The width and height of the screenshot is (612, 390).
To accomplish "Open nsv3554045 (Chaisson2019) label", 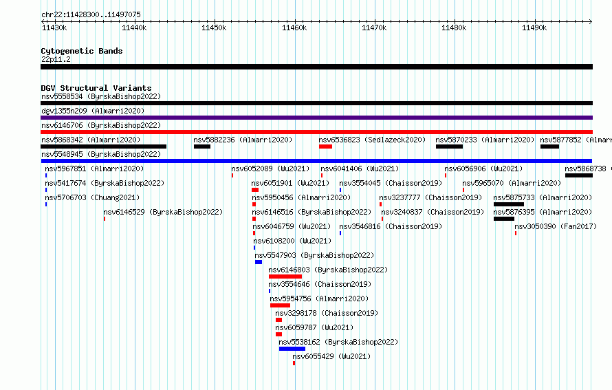I will tap(391, 183).
